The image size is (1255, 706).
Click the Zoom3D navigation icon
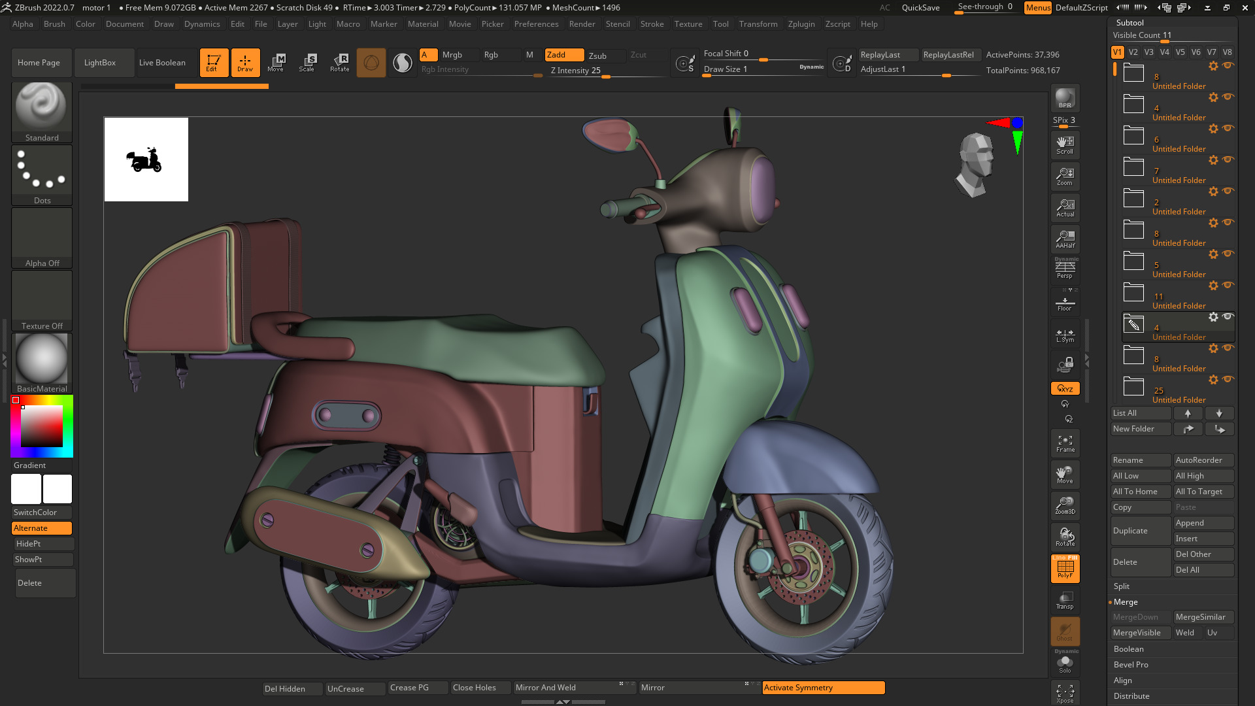(x=1065, y=506)
